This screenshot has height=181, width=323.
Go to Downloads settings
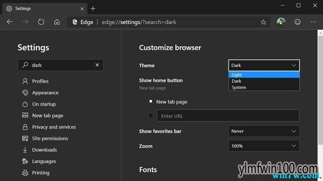click(44, 150)
